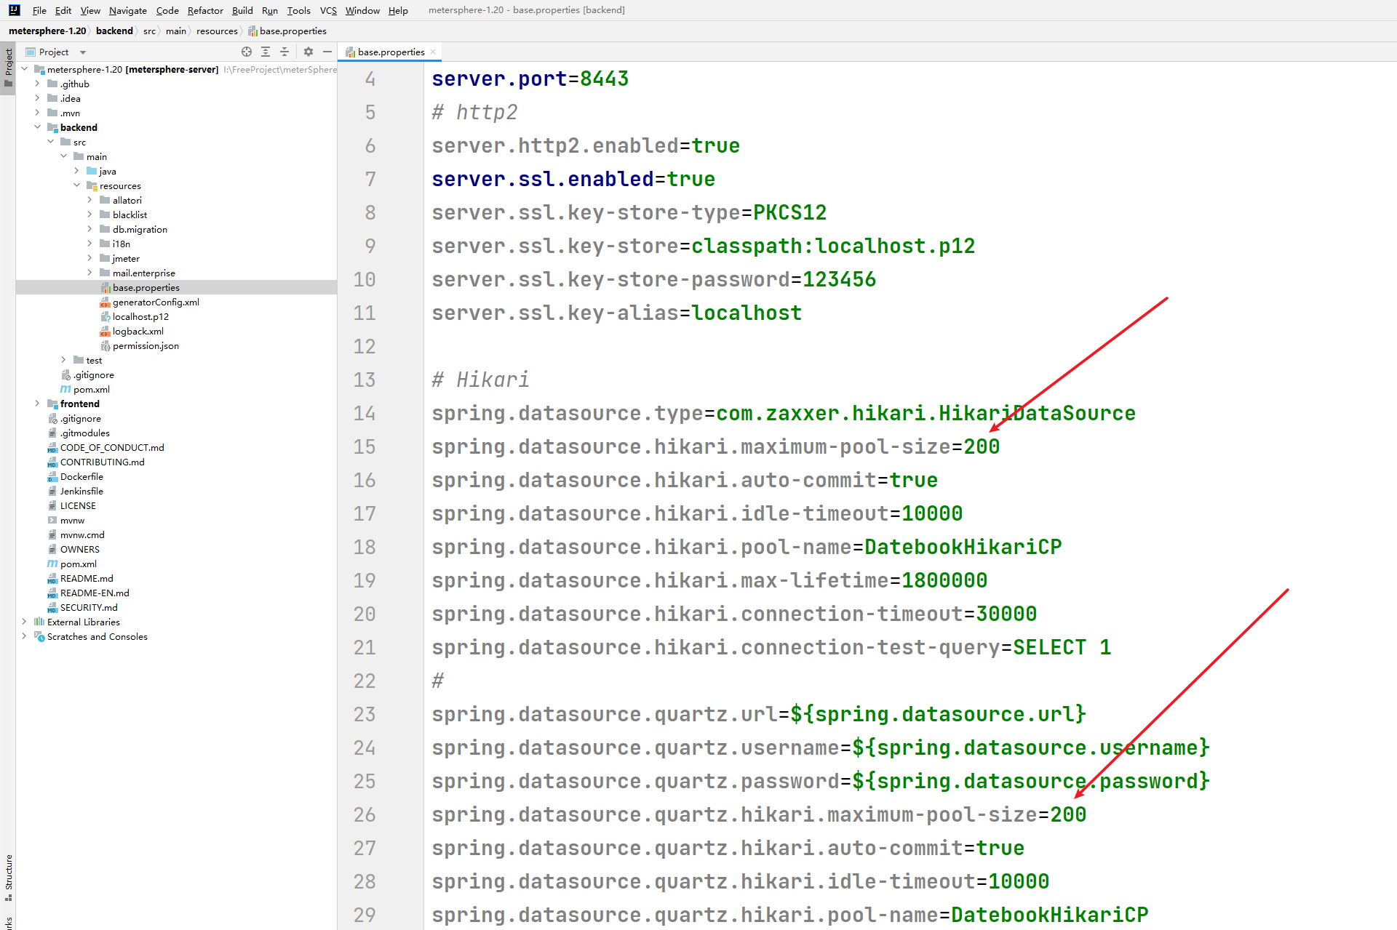This screenshot has height=930, width=1397.
Task: Open the Refactor menu
Action: [x=204, y=10]
